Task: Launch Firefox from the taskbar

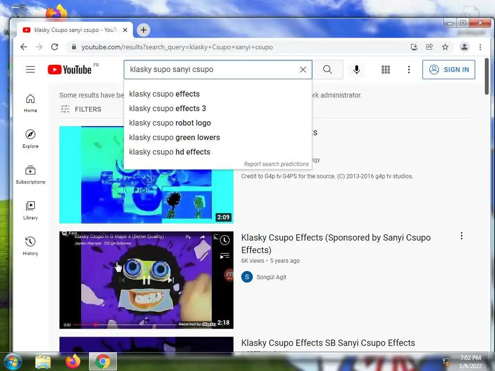Action: pyautogui.click(x=73, y=361)
